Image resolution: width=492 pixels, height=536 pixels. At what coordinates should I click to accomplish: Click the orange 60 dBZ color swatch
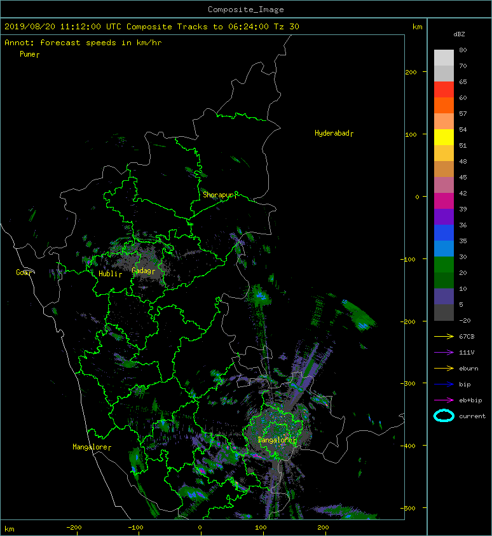(444, 105)
